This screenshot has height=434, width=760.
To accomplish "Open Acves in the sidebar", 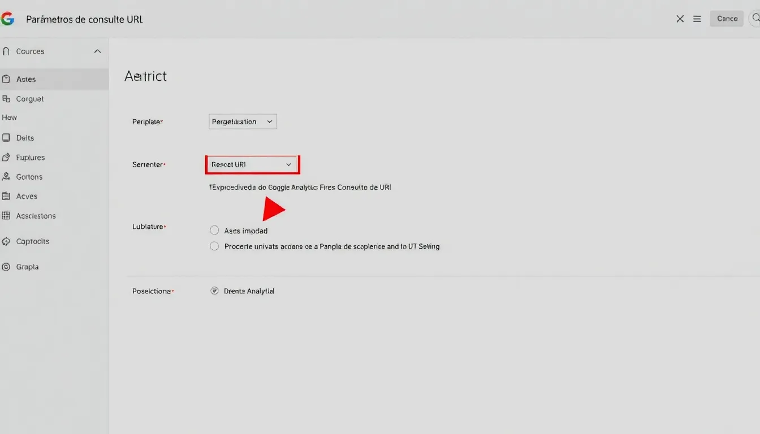I will pos(27,196).
